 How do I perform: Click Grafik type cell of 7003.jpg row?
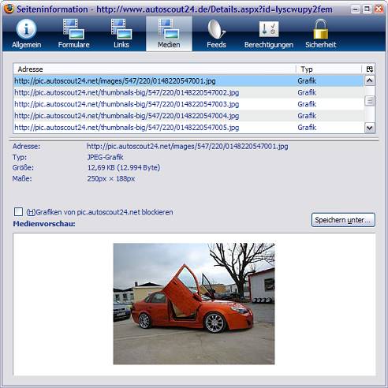pos(307,104)
